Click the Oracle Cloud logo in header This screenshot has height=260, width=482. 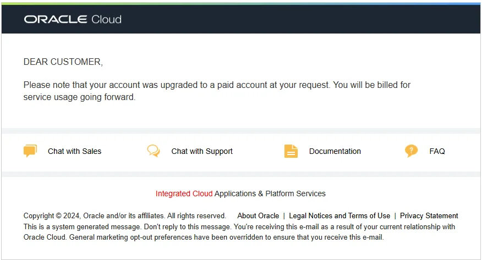pos(72,19)
